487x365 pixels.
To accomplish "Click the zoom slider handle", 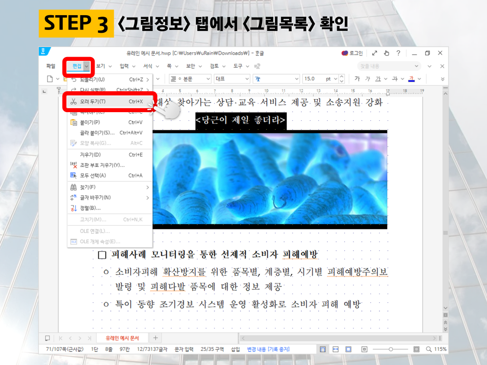I will tap(391, 349).
